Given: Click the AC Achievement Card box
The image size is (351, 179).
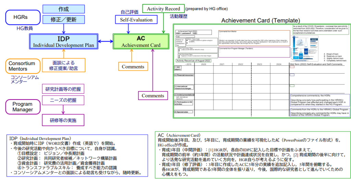Looking at the screenshot, I should pyautogui.click(x=141, y=42).
